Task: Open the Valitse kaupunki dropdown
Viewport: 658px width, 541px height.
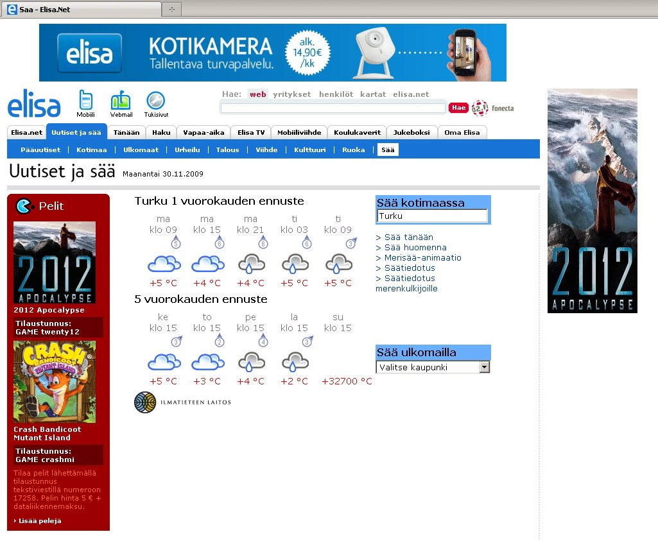Action: tap(433, 367)
